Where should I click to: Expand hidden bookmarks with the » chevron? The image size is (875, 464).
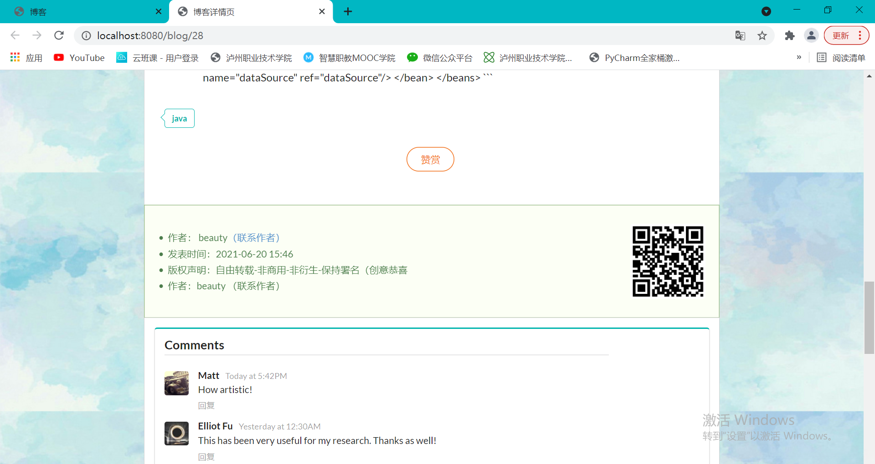tap(799, 57)
